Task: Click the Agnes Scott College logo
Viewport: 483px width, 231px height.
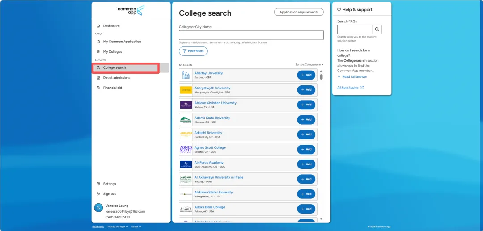Action: (x=186, y=150)
